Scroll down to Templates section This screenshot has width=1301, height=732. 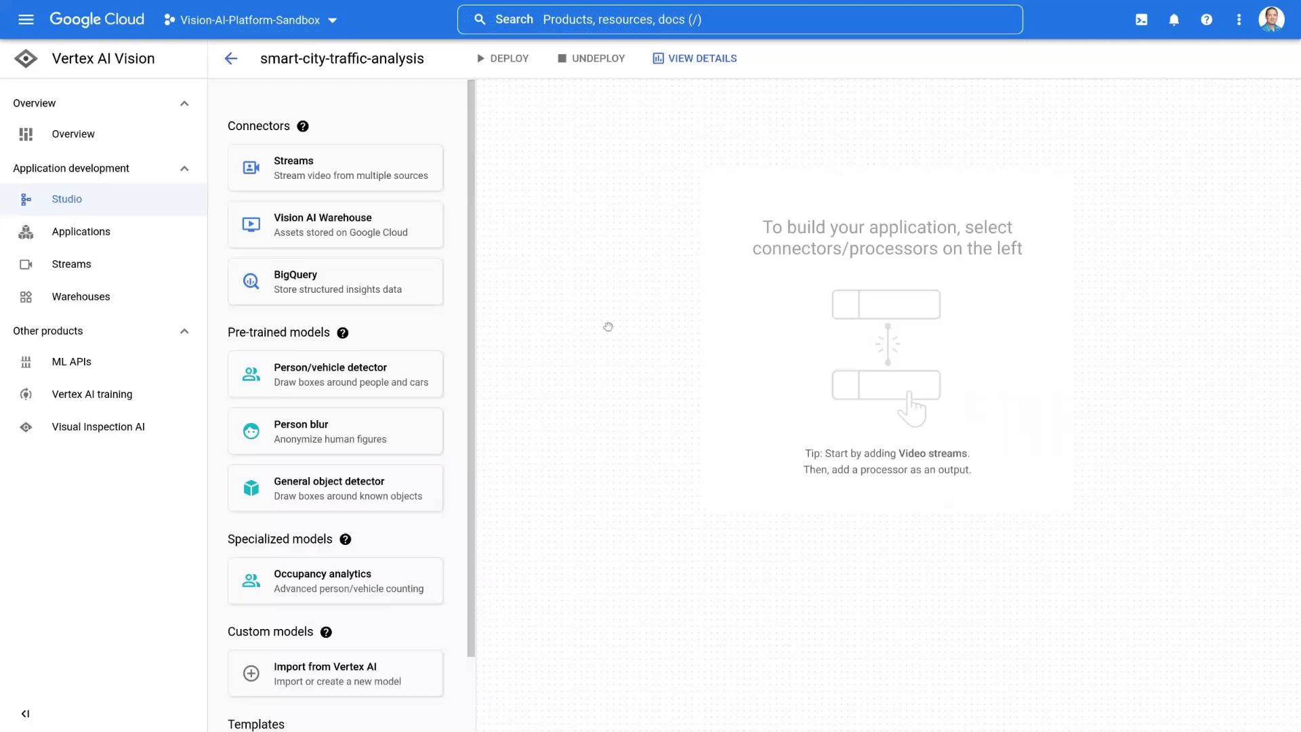[256, 724]
